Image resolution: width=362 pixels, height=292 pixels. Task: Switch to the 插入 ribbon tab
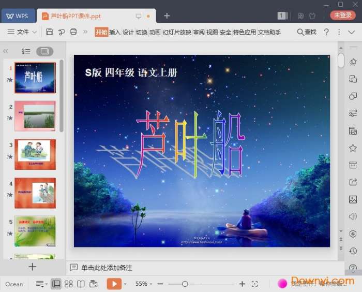tap(115, 32)
